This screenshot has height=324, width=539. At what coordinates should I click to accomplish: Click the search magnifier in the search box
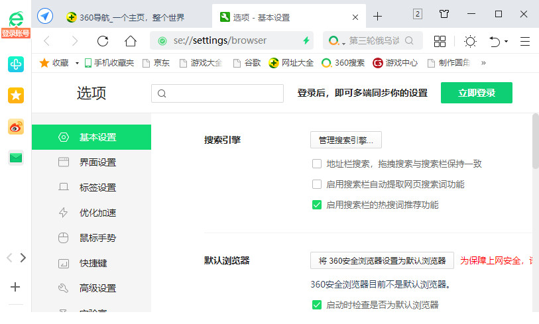(x=409, y=40)
